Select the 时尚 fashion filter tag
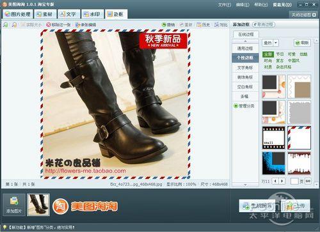Image resolution: width=320 pixels, height=232 pixels. click(x=268, y=61)
